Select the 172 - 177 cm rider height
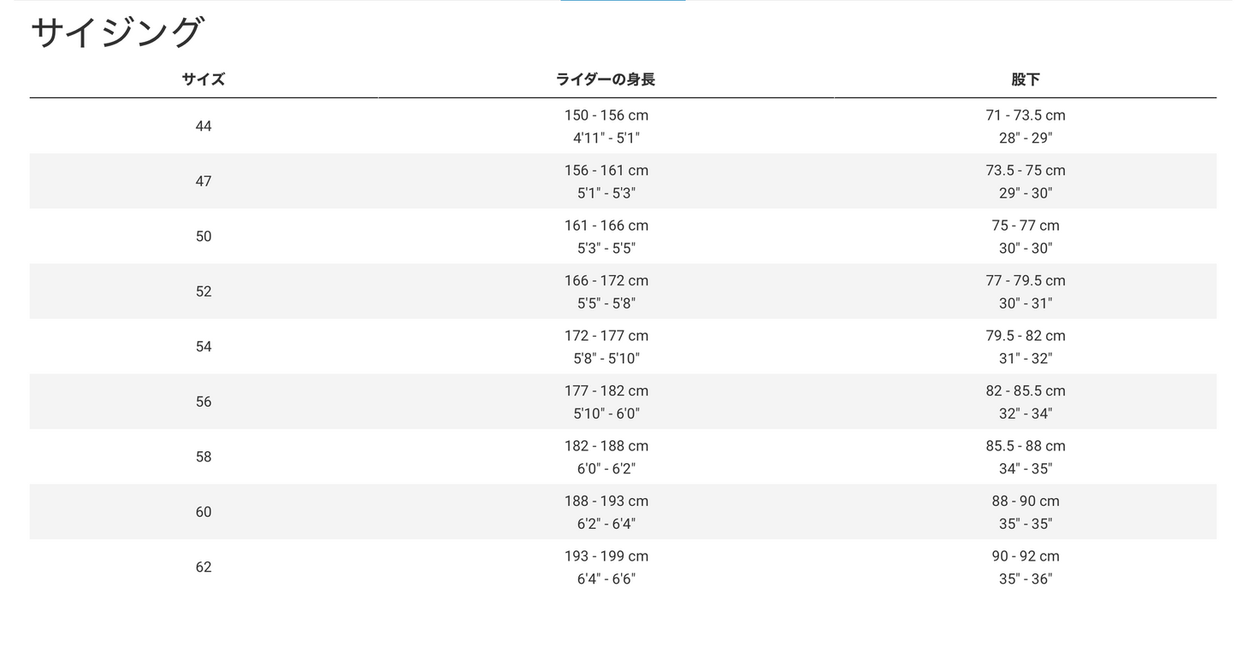 (x=606, y=336)
